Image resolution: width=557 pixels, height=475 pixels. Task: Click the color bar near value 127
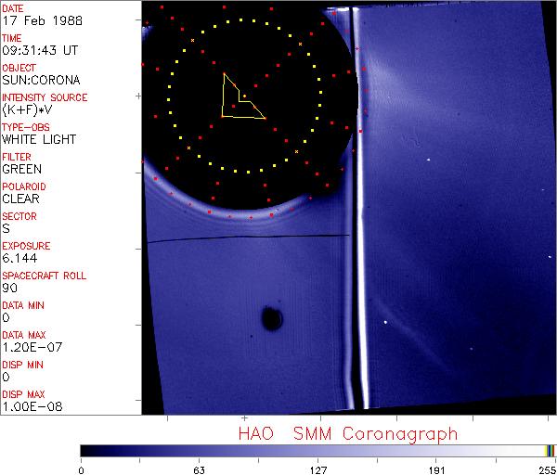pyautogui.click(x=317, y=450)
